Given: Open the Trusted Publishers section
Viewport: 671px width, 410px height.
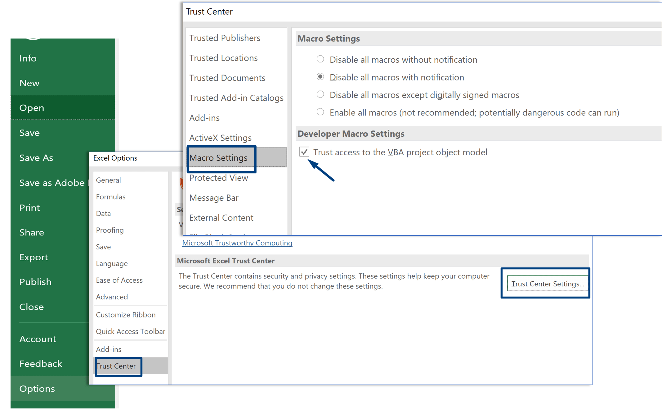Looking at the screenshot, I should point(225,38).
